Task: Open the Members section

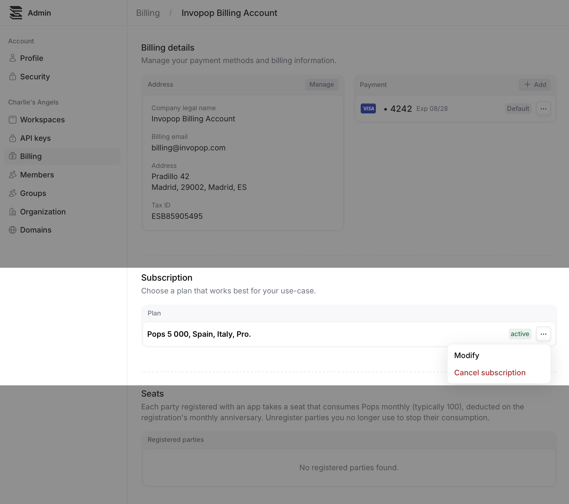Action: (62, 175)
